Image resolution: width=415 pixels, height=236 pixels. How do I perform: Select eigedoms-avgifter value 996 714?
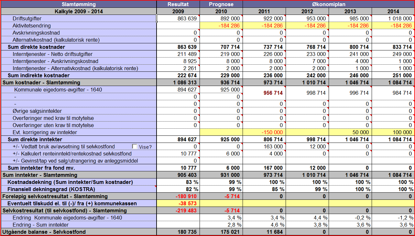(350, 93)
